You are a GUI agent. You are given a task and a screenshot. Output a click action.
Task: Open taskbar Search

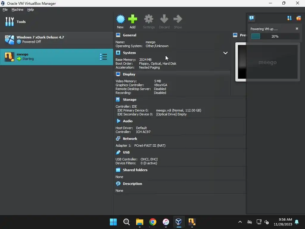[126, 222]
